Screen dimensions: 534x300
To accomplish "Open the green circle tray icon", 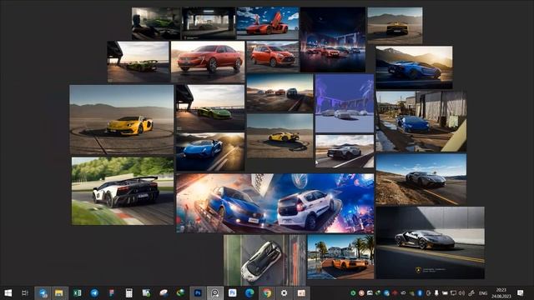I will pyautogui.click(x=353, y=292).
